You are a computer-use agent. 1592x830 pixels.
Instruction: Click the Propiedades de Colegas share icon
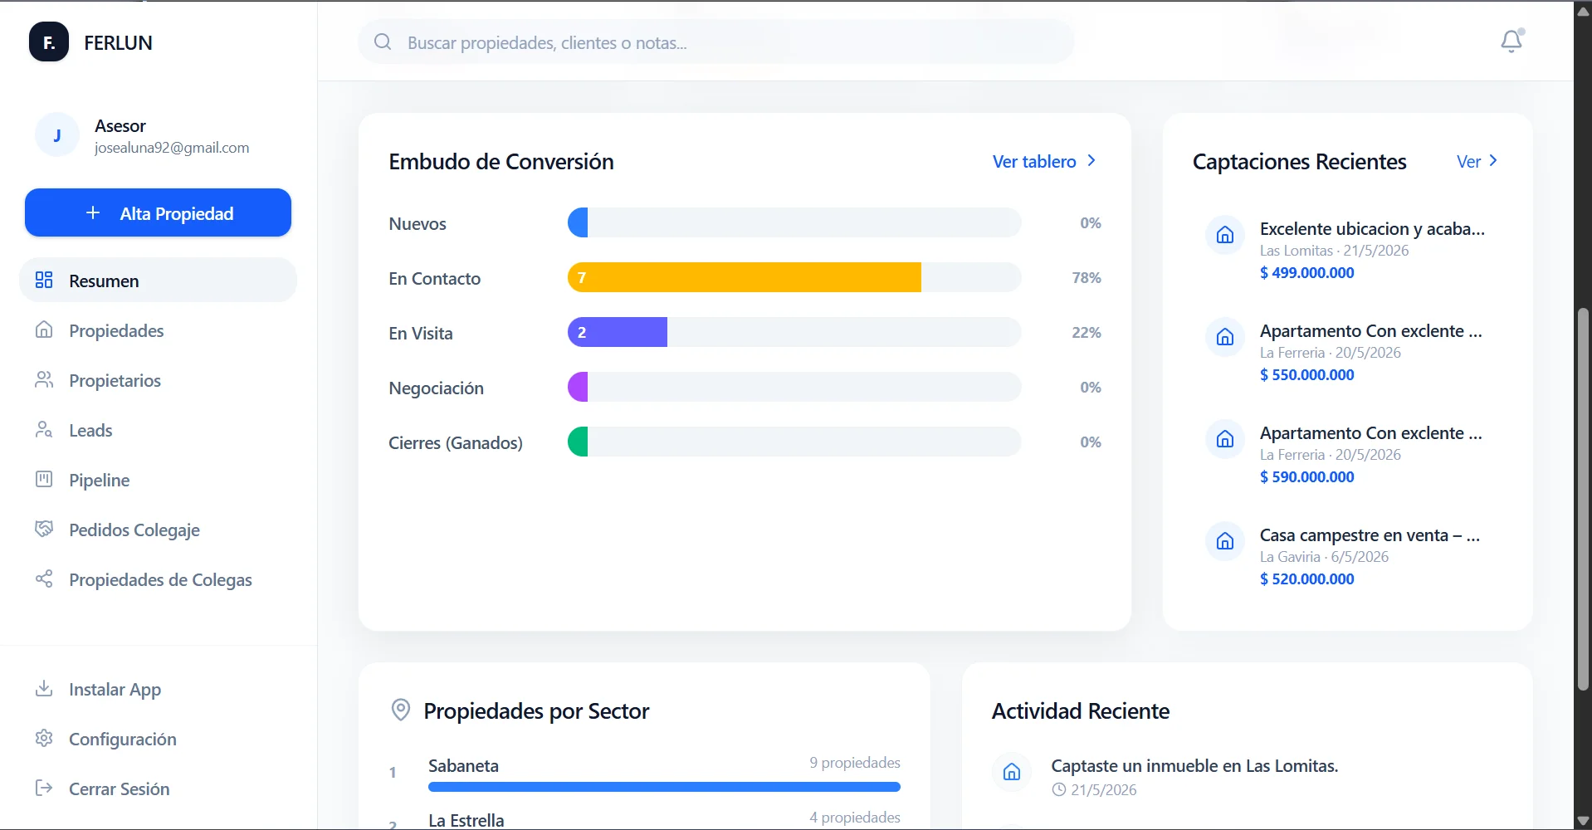click(44, 579)
